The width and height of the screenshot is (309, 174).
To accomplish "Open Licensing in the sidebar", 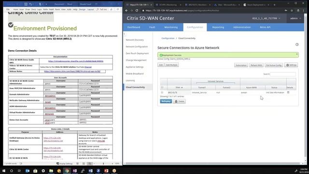I will (x=130, y=81).
